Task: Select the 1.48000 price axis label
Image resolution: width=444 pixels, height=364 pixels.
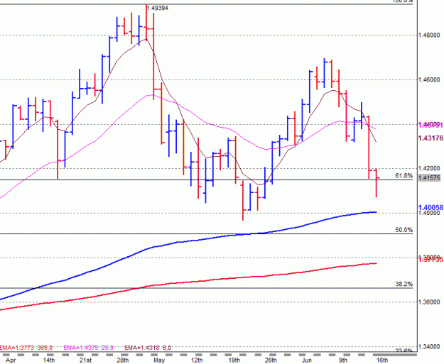Action: tap(429, 35)
